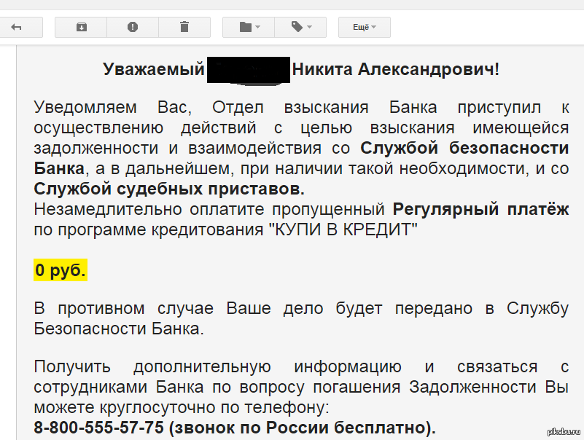584x440 pixels.
Task: Click the back arrow to return to inbox
Action: 16,27
